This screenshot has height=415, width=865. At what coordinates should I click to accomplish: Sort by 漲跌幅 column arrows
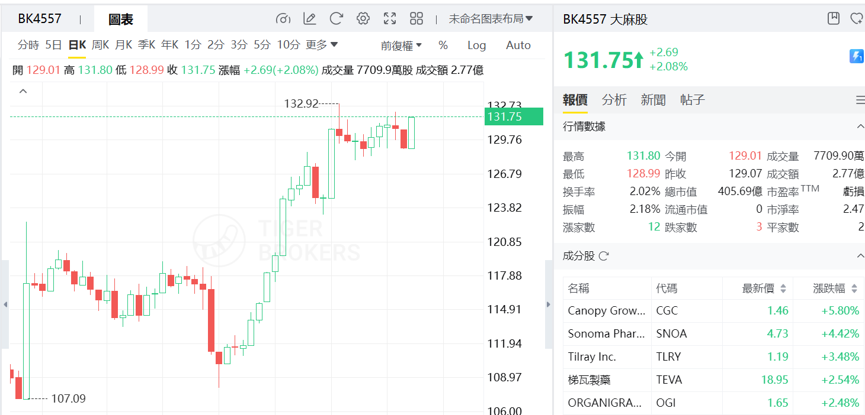click(x=854, y=288)
